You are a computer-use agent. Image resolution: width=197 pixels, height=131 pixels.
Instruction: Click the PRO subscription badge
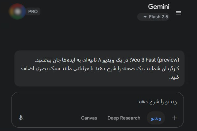(33, 11)
